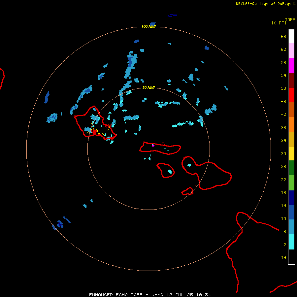Click the [K FT] units label
The height and width of the screenshot is (297, 297).
point(279,23)
